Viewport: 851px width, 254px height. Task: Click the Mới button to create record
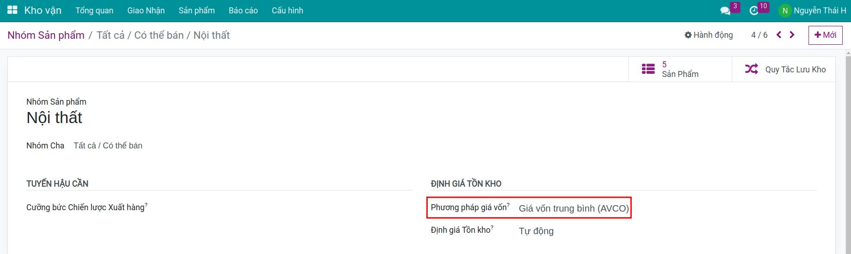pyautogui.click(x=825, y=35)
